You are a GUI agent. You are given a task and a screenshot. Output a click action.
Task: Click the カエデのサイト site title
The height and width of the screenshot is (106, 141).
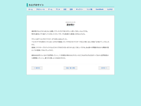tap(36, 5)
